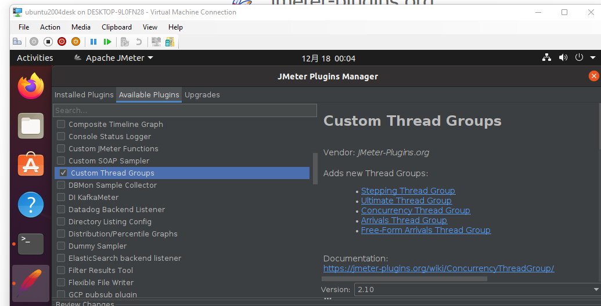Open the ConcurrencyThreadGroup documentation URL
Screen dimensions: 601x306
[x=439, y=268]
